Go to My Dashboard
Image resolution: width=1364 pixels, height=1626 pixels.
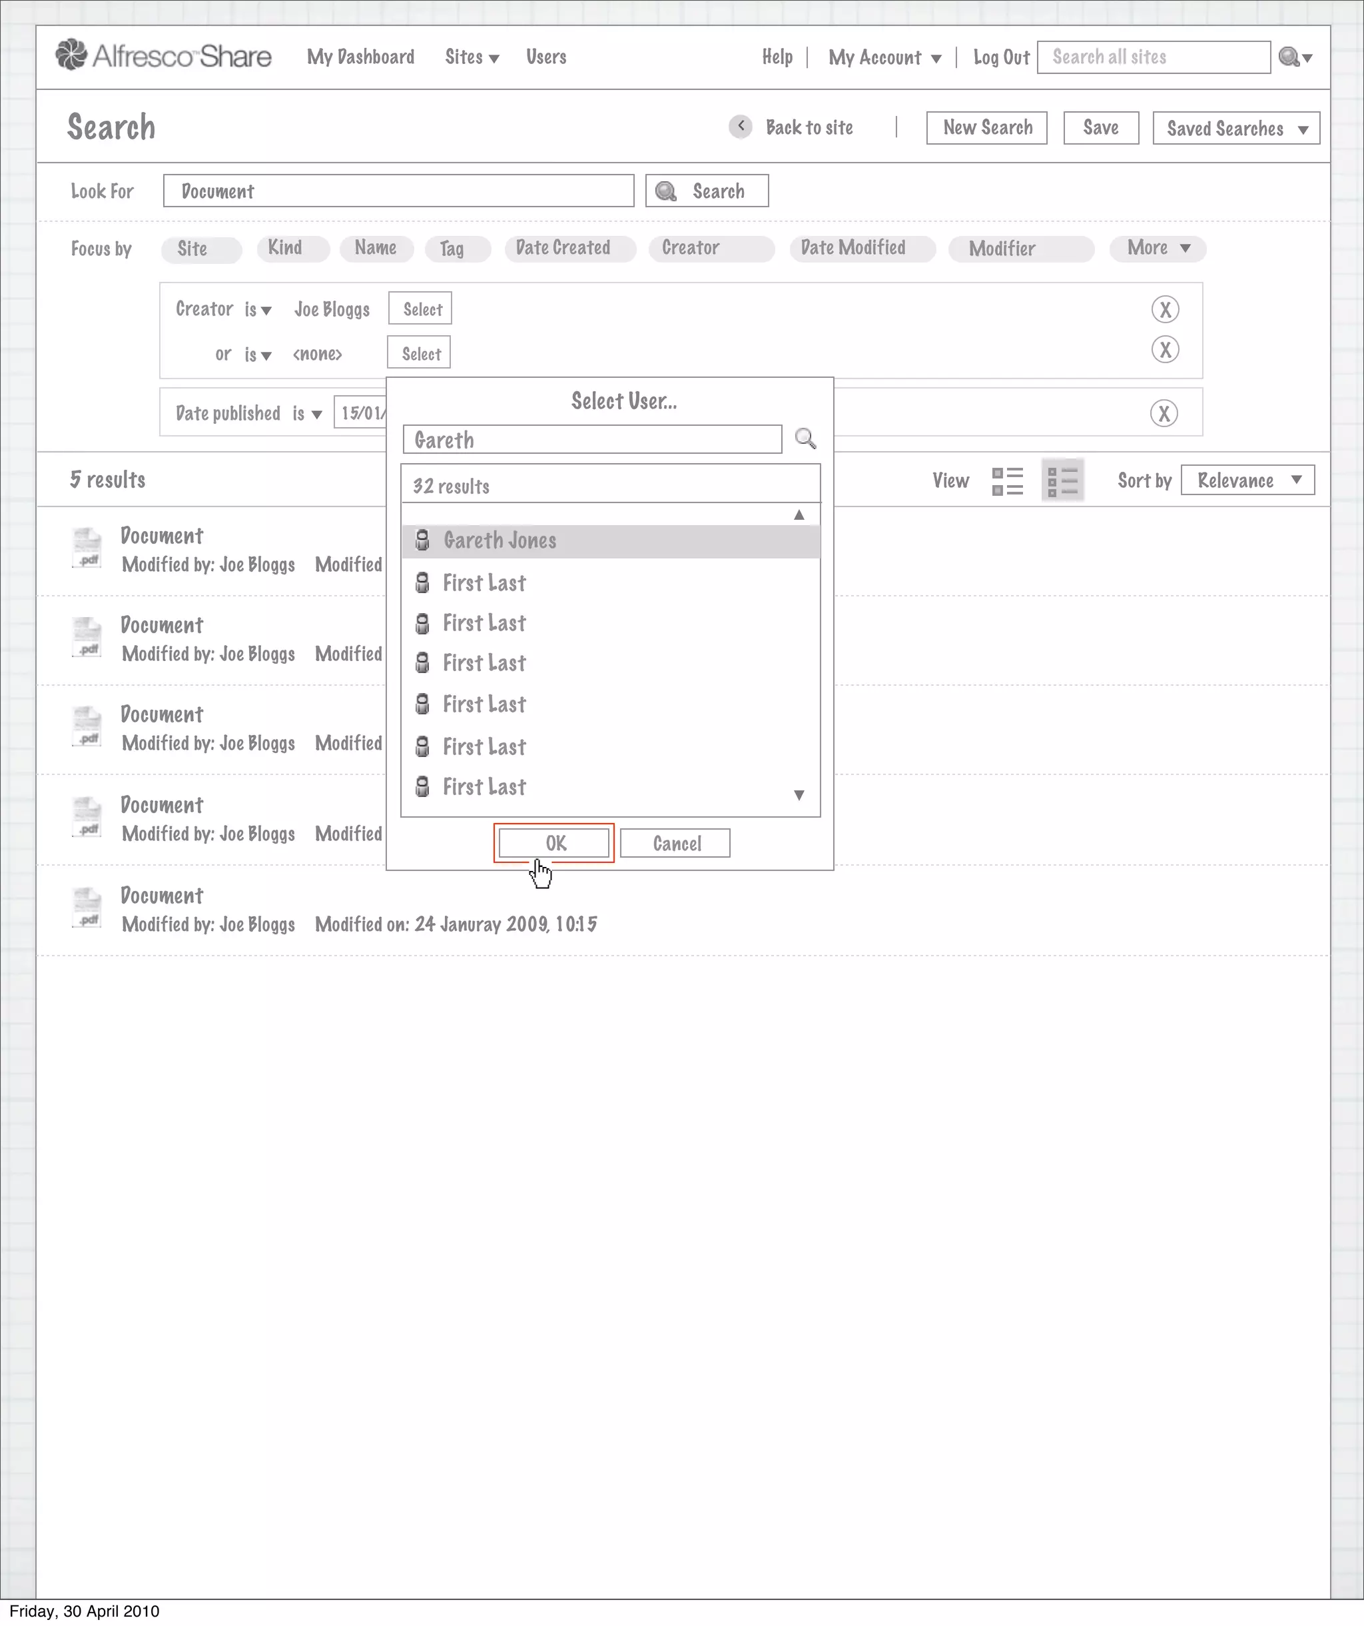coord(360,57)
